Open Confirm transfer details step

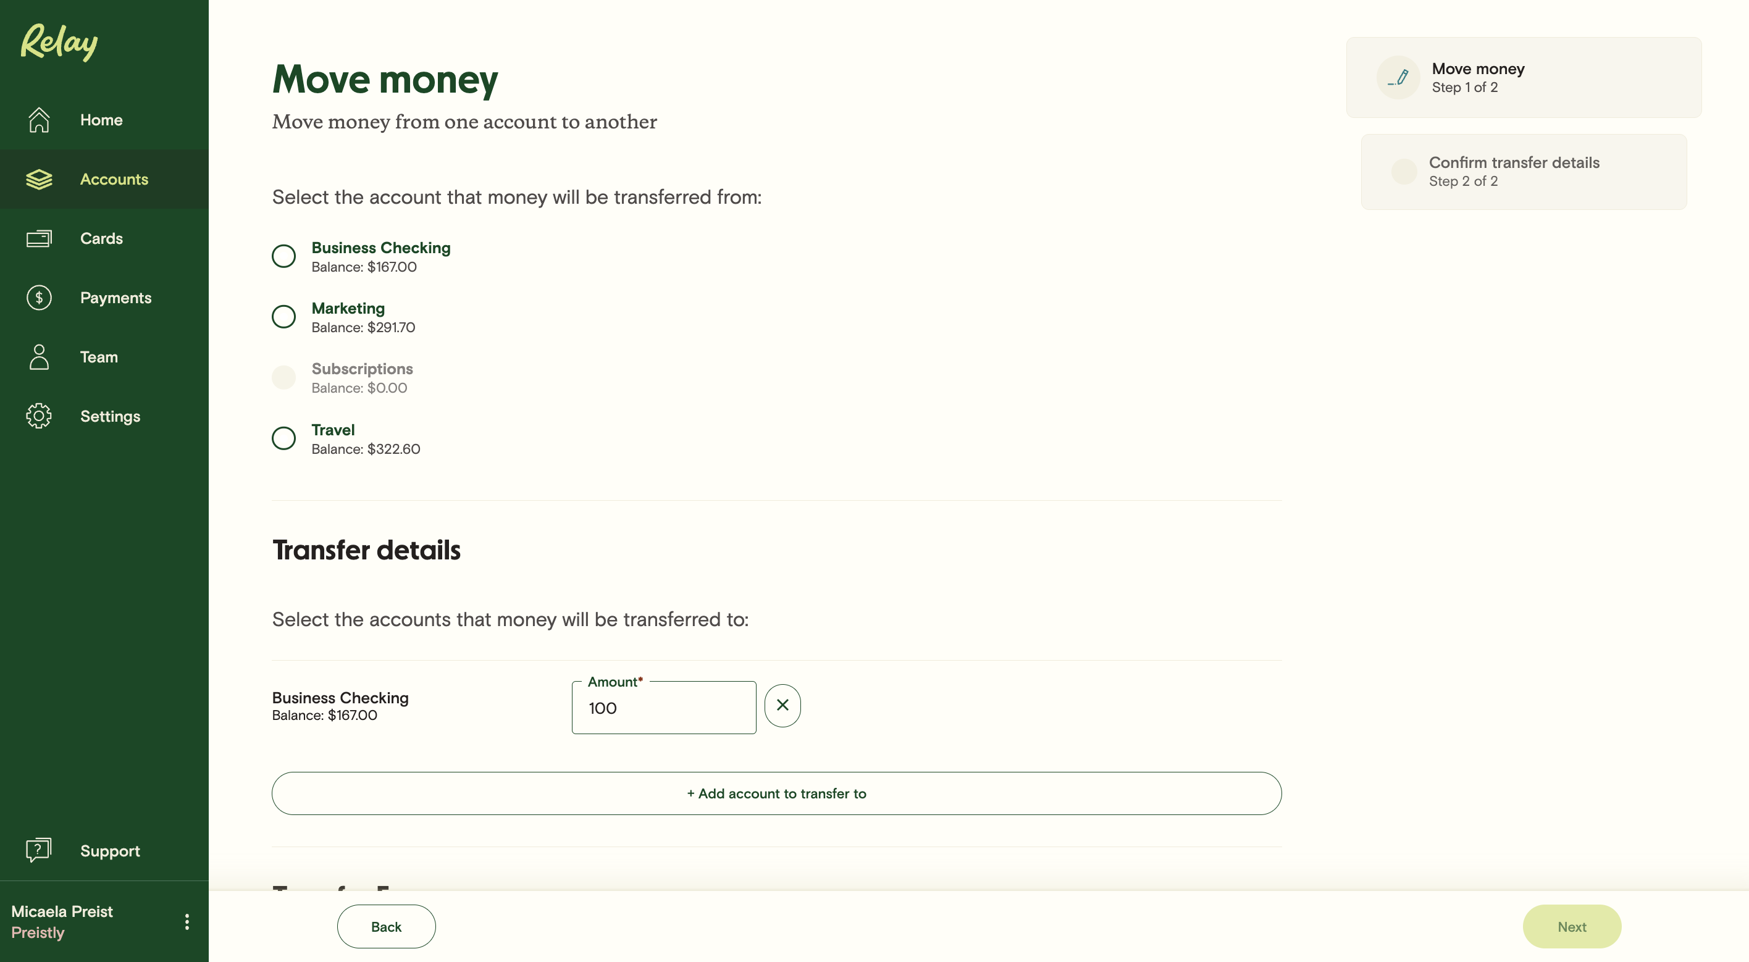pyautogui.click(x=1524, y=172)
